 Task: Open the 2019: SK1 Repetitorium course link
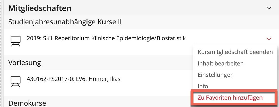click(x=106, y=38)
